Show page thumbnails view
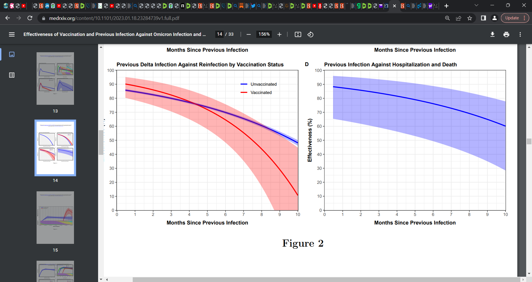 tap(12, 54)
